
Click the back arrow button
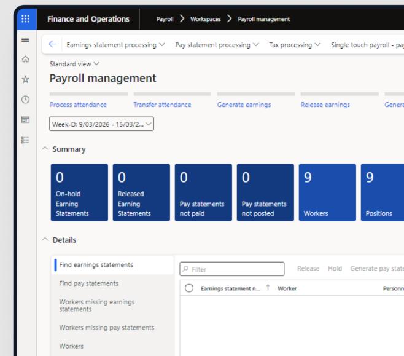point(52,45)
